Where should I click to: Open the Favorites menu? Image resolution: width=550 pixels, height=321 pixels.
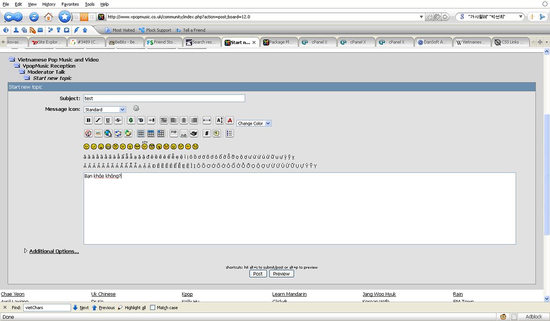pos(70,4)
